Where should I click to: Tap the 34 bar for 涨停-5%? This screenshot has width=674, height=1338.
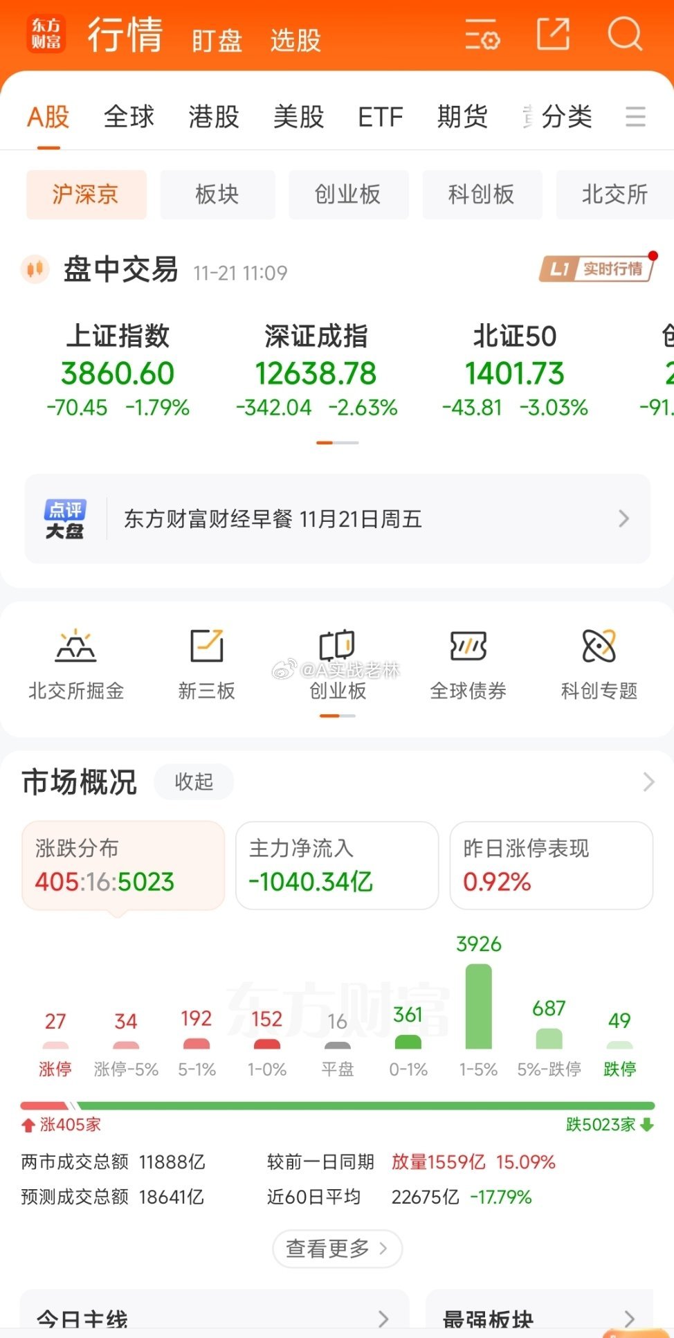126,1045
